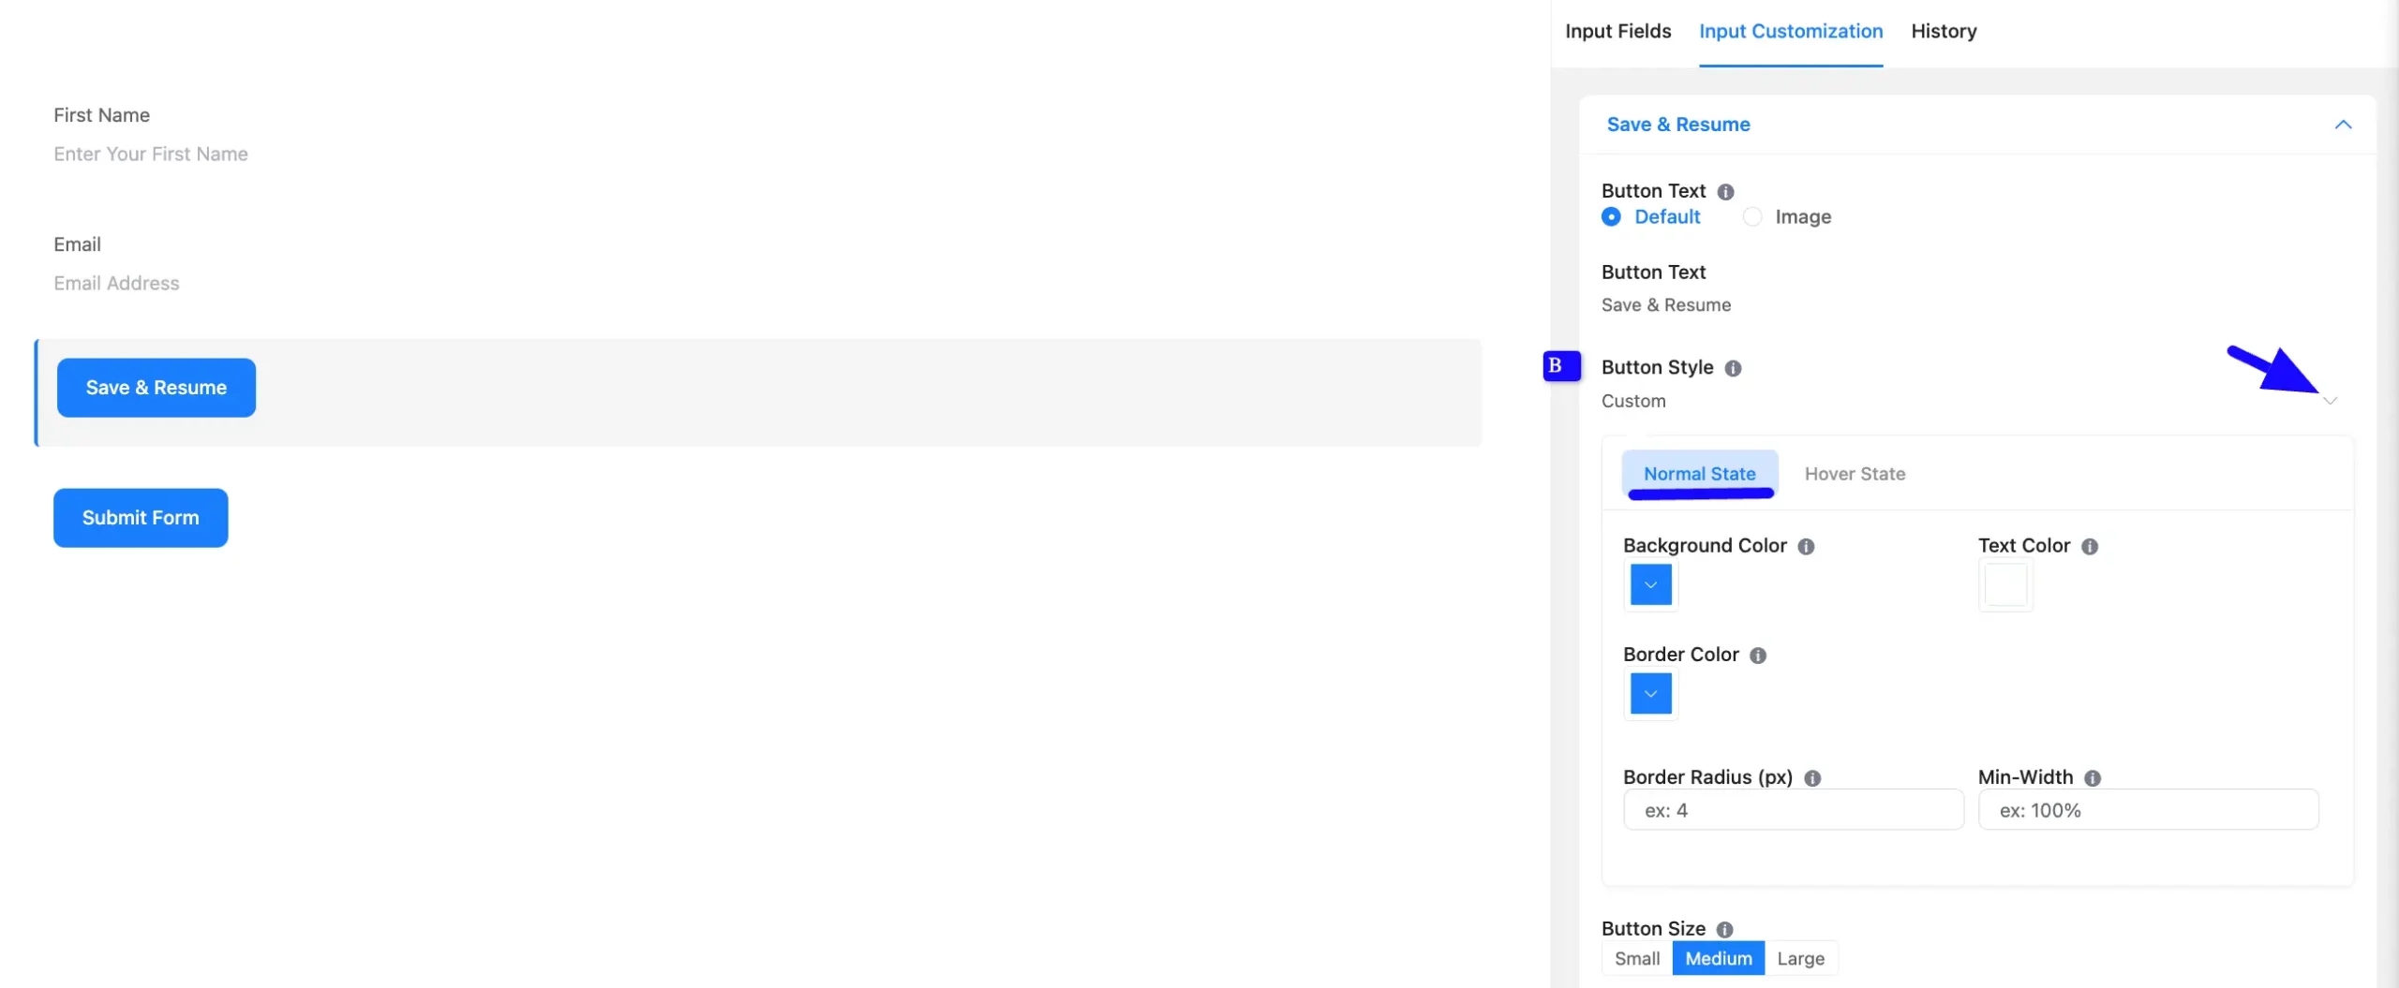Click the Save & Resume preview button

pyautogui.click(x=156, y=388)
